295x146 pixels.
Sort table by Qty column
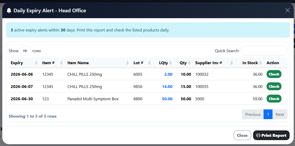pyautogui.click(x=184, y=63)
